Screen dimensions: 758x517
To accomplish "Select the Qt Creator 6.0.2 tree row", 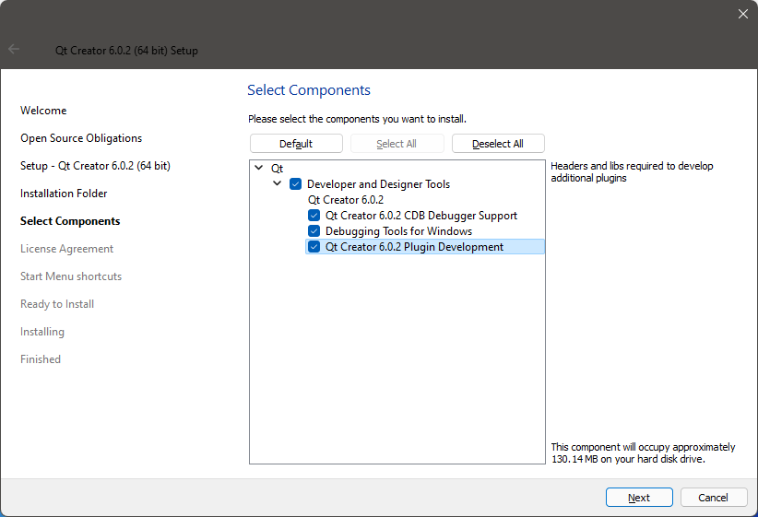I will tap(346, 200).
